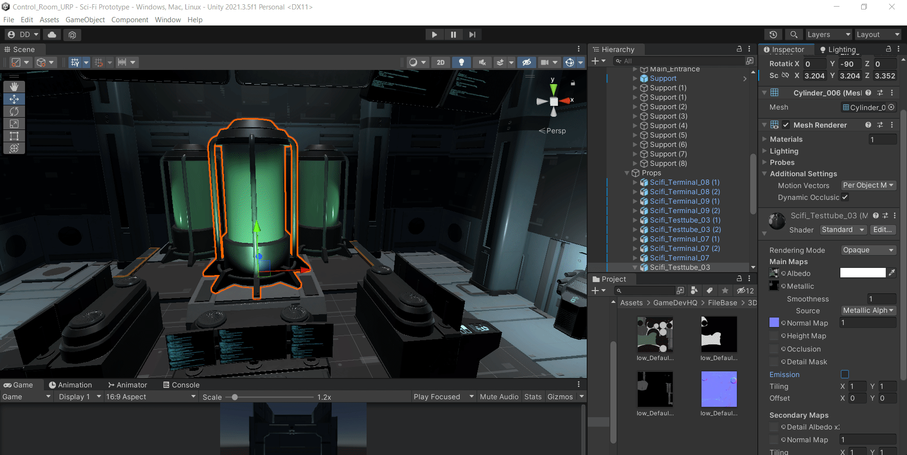907x455 pixels.
Task: Enable the Emission checkbox
Action: coord(845,374)
